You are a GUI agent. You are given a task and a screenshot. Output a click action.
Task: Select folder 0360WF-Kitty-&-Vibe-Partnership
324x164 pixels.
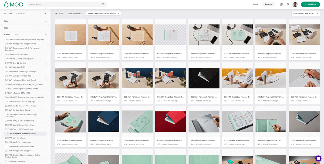pyautogui.click(x=19, y=121)
